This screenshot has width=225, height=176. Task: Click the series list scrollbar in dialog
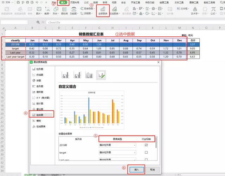(156, 143)
